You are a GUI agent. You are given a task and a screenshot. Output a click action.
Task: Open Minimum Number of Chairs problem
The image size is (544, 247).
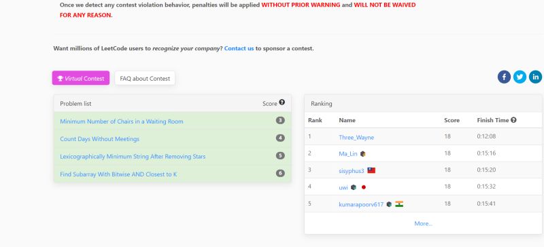pos(122,121)
